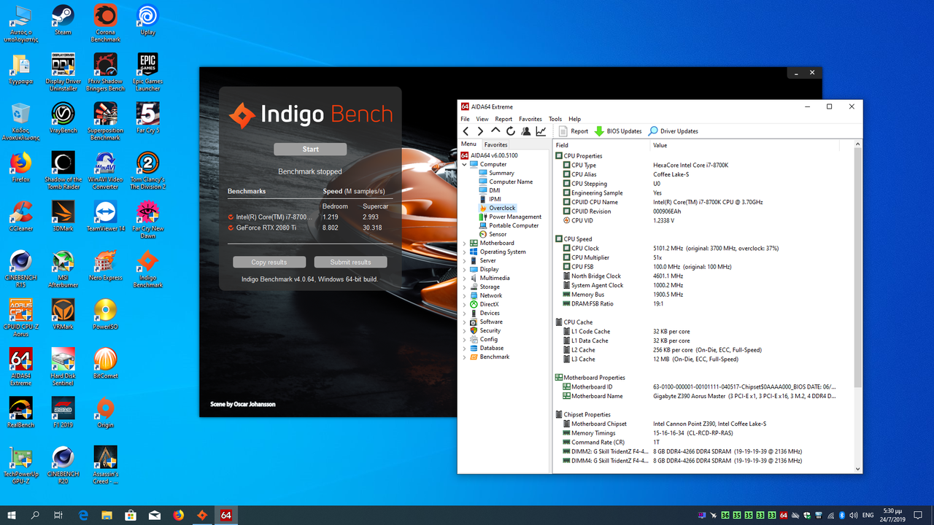Select the TeamViewer 14 desktop icon
The image size is (934, 525).
(x=105, y=216)
